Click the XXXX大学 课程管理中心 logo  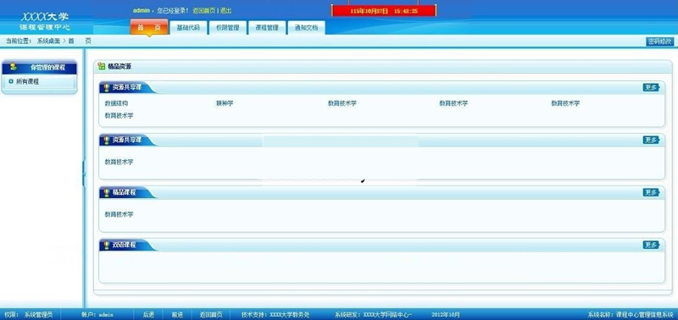(x=45, y=22)
